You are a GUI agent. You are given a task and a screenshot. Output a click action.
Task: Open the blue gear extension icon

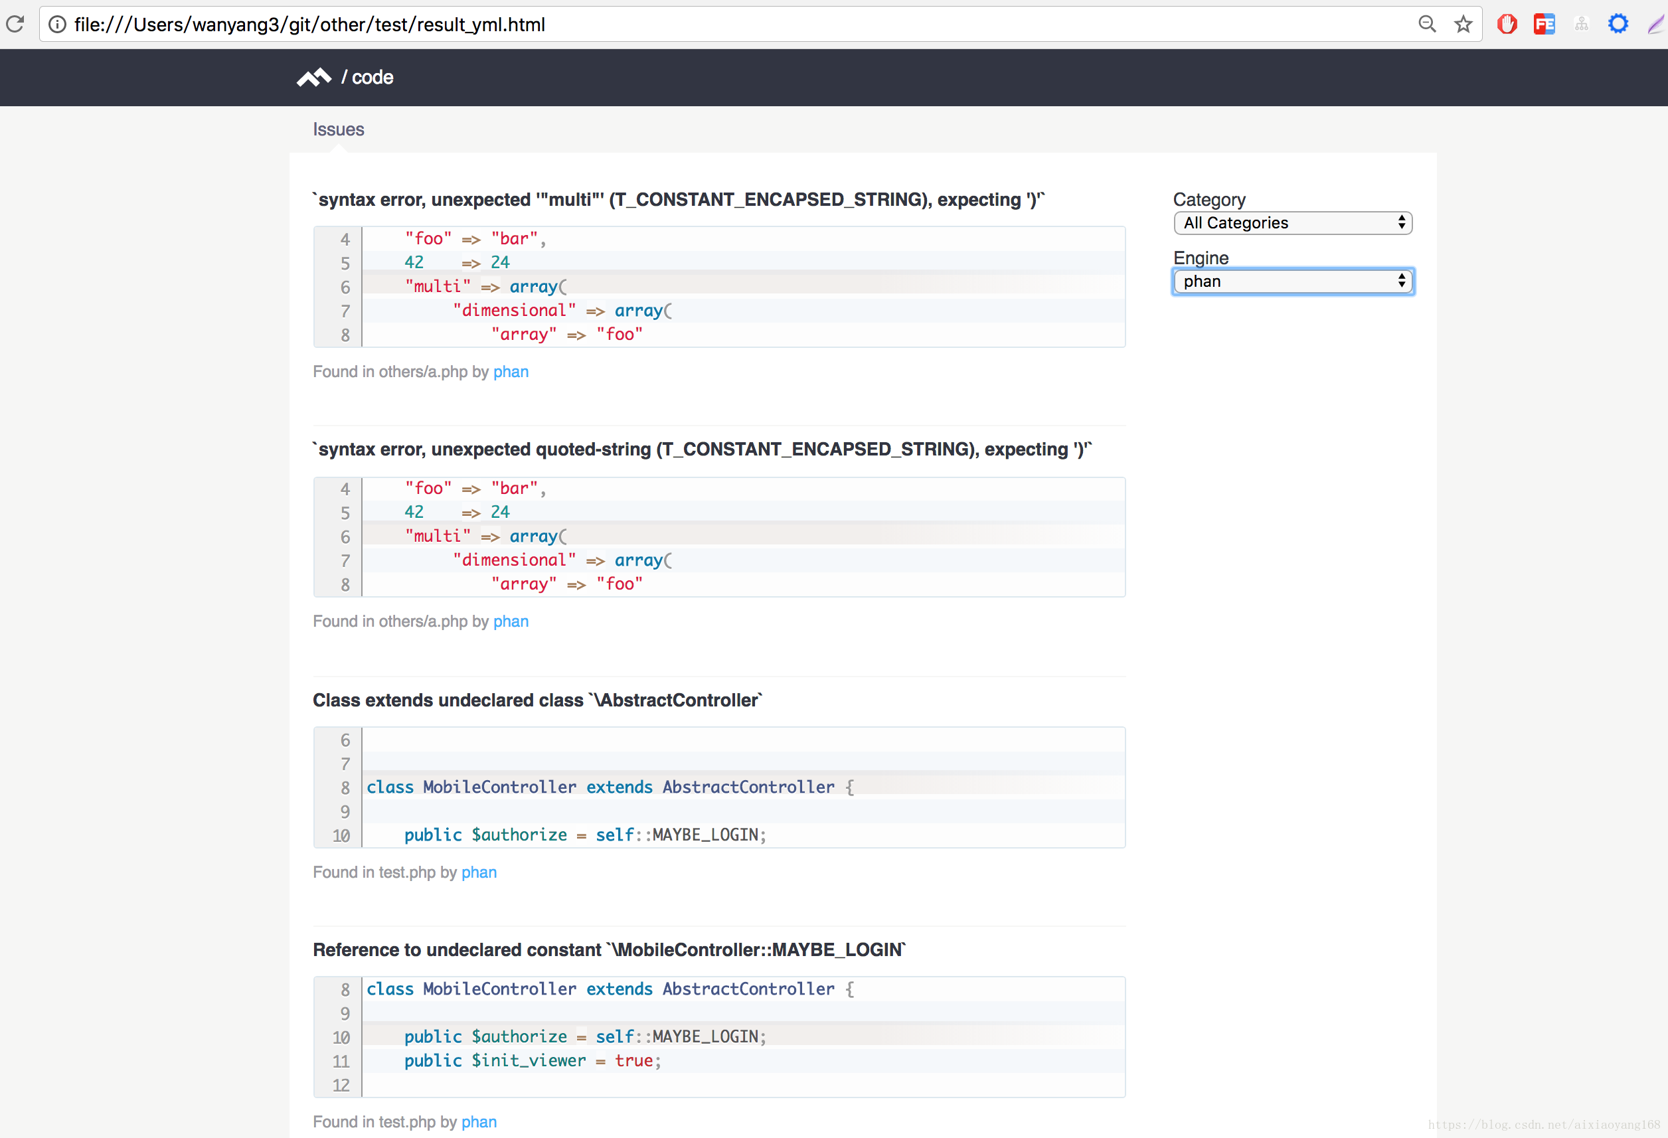point(1618,25)
